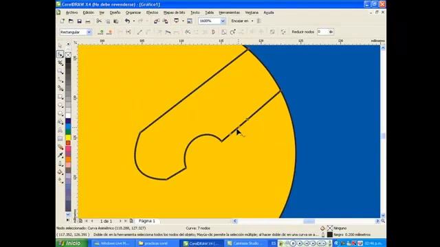Click the Reverse direction icon
Screen dimensions: 440x247
click(188, 32)
